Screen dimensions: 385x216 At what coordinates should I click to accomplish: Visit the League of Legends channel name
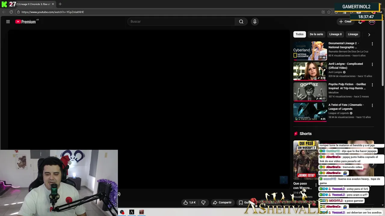click(339, 113)
